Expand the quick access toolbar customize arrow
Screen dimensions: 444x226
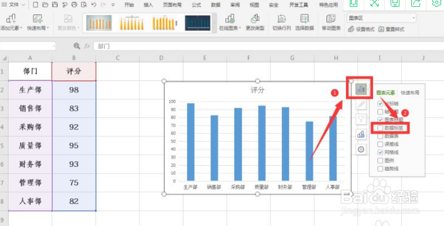tap(113, 5)
